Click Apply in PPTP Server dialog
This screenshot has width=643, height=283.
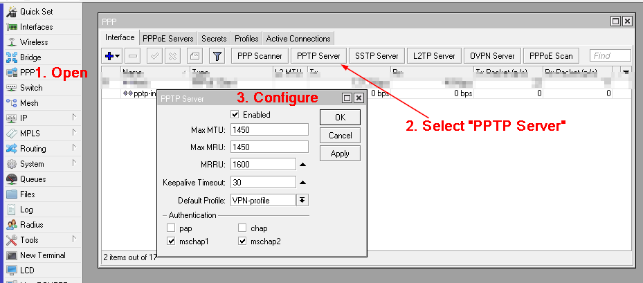(340, 154)
